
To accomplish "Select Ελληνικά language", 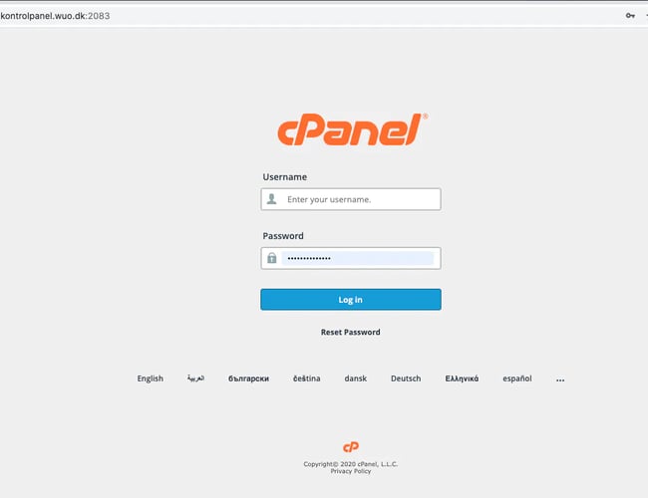I will 462,378.
